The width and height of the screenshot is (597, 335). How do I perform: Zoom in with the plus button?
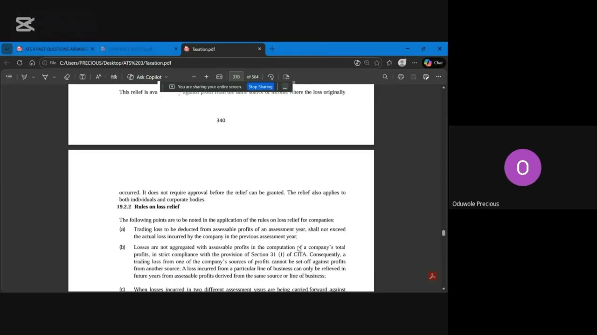(x=206, y=77)
